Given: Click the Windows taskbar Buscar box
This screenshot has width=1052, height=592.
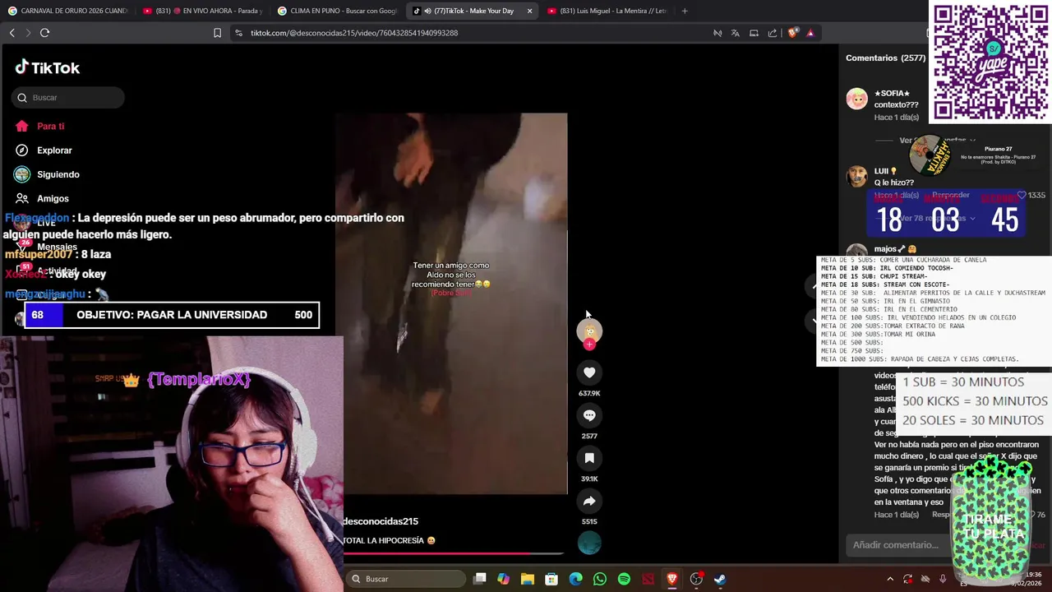Looking at the screenshot, I should (404, 579).
